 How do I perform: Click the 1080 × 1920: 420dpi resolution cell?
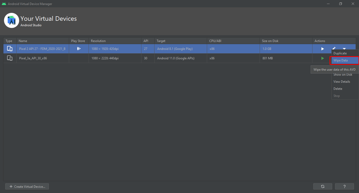pos(115,49)
